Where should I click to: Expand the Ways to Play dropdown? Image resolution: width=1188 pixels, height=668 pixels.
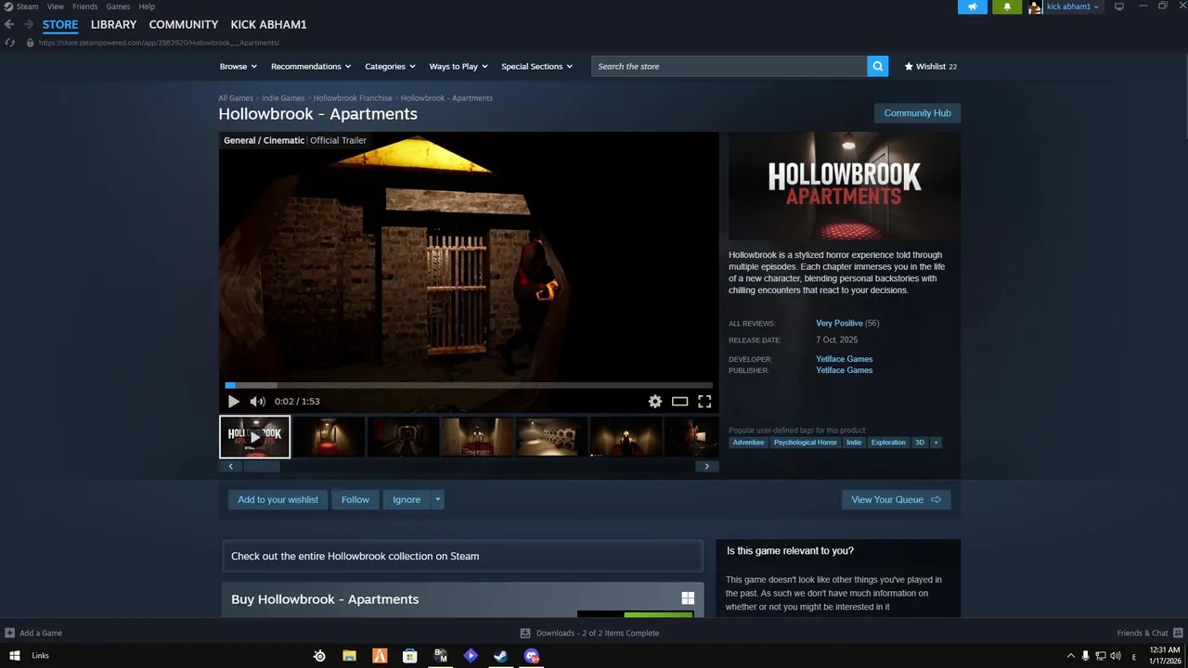(458, 66)
